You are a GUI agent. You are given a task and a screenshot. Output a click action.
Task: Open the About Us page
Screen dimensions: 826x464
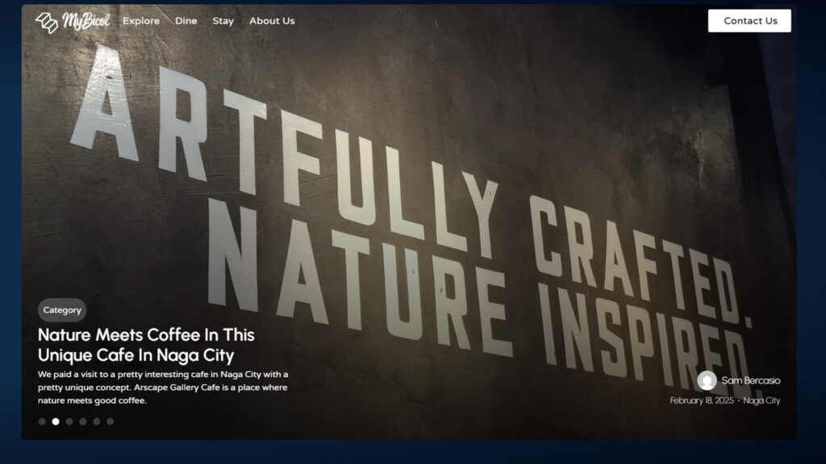272,21
